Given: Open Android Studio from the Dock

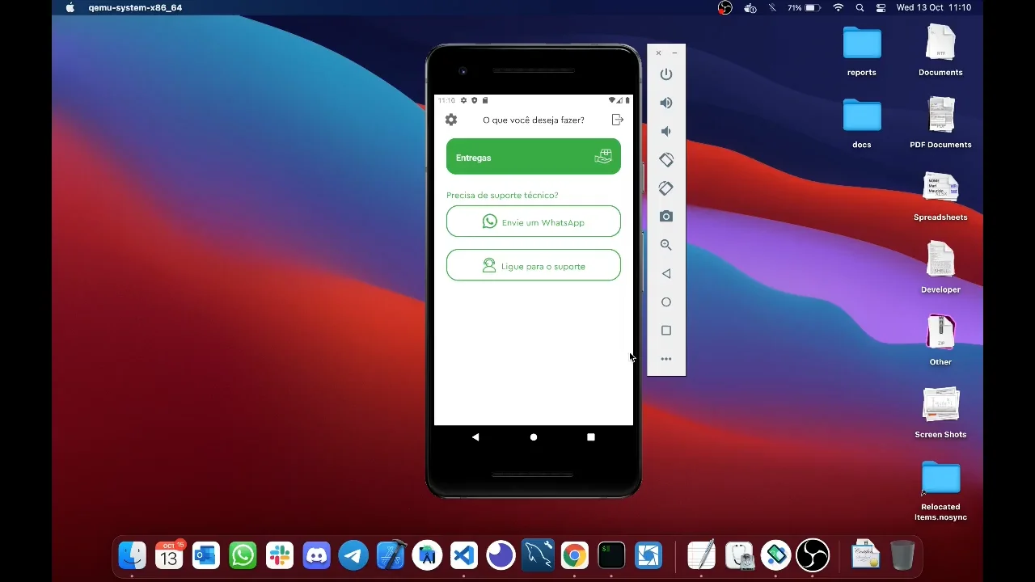Looking at the screenshot, I should point(427,555).
